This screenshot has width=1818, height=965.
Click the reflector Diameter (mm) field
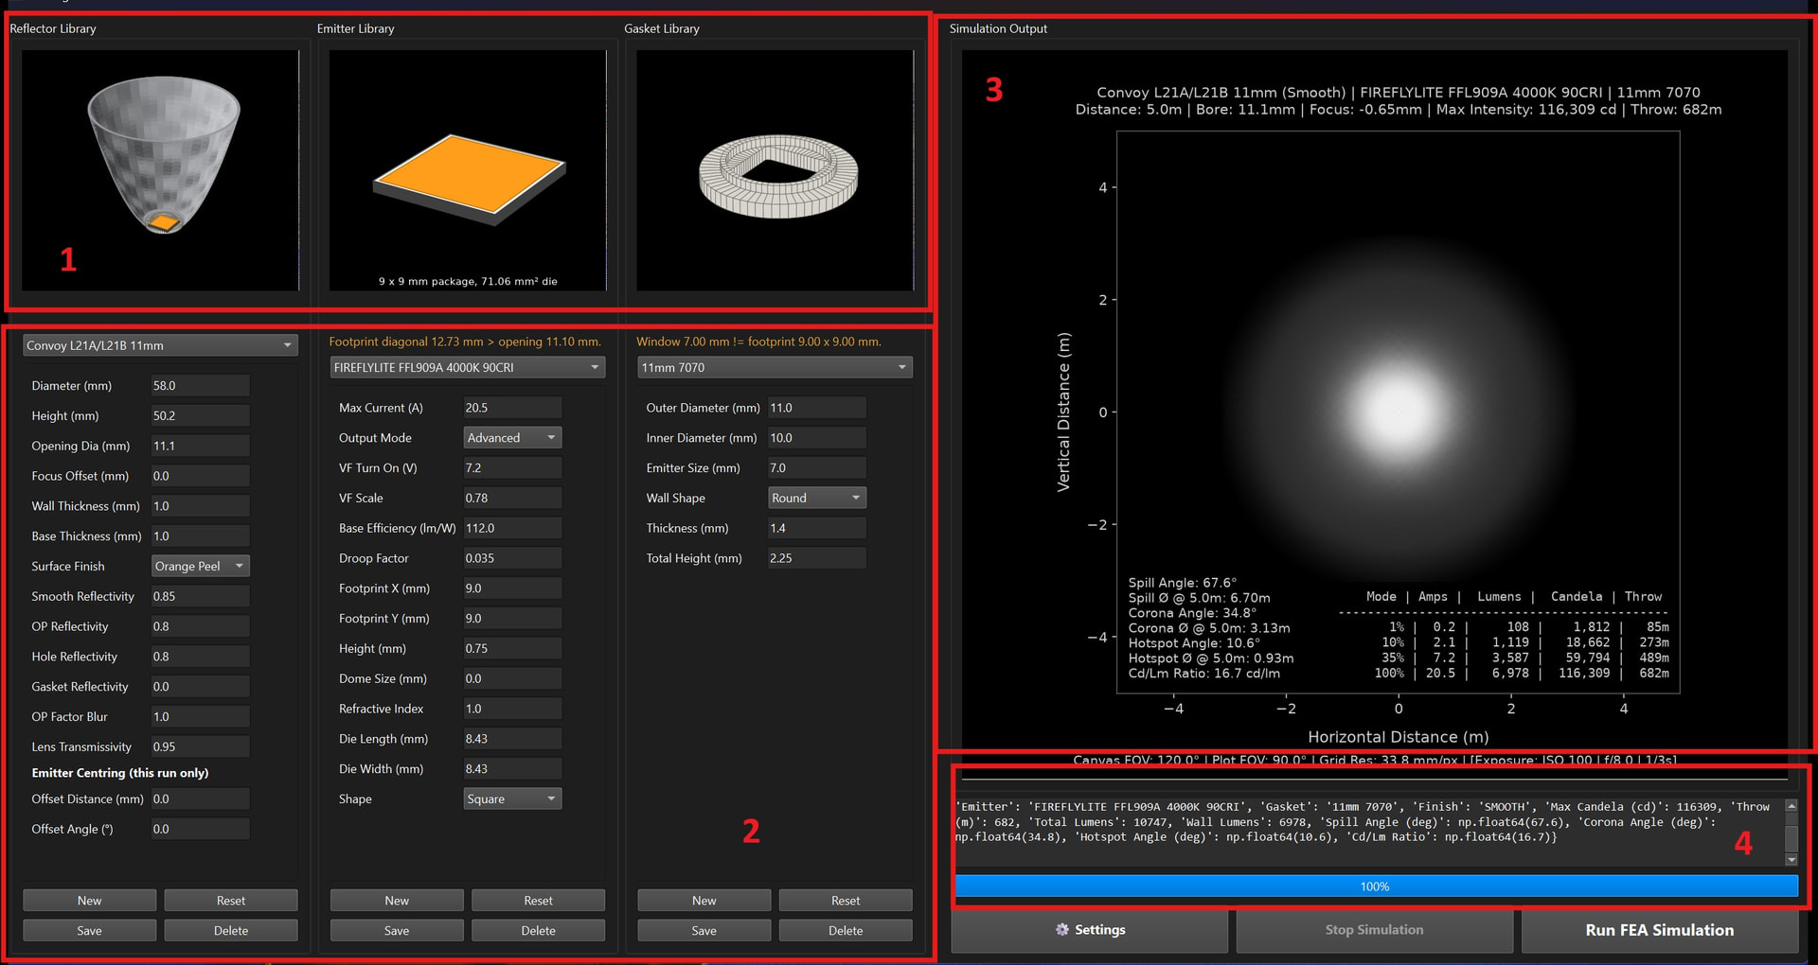201,386
